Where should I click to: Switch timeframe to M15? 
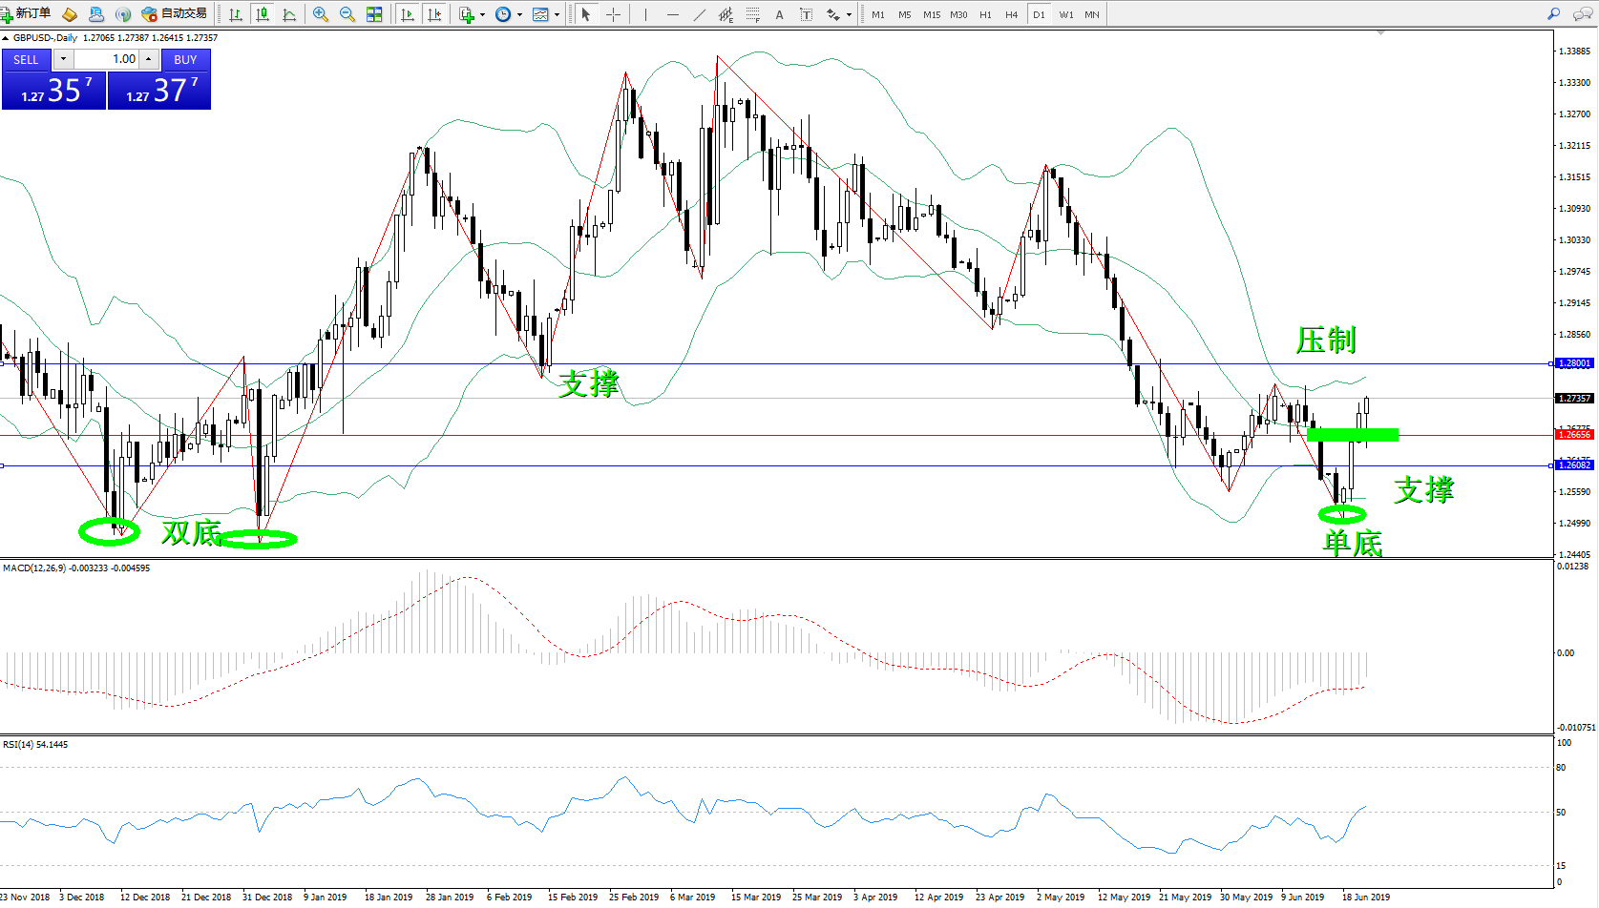pos(932,14)
